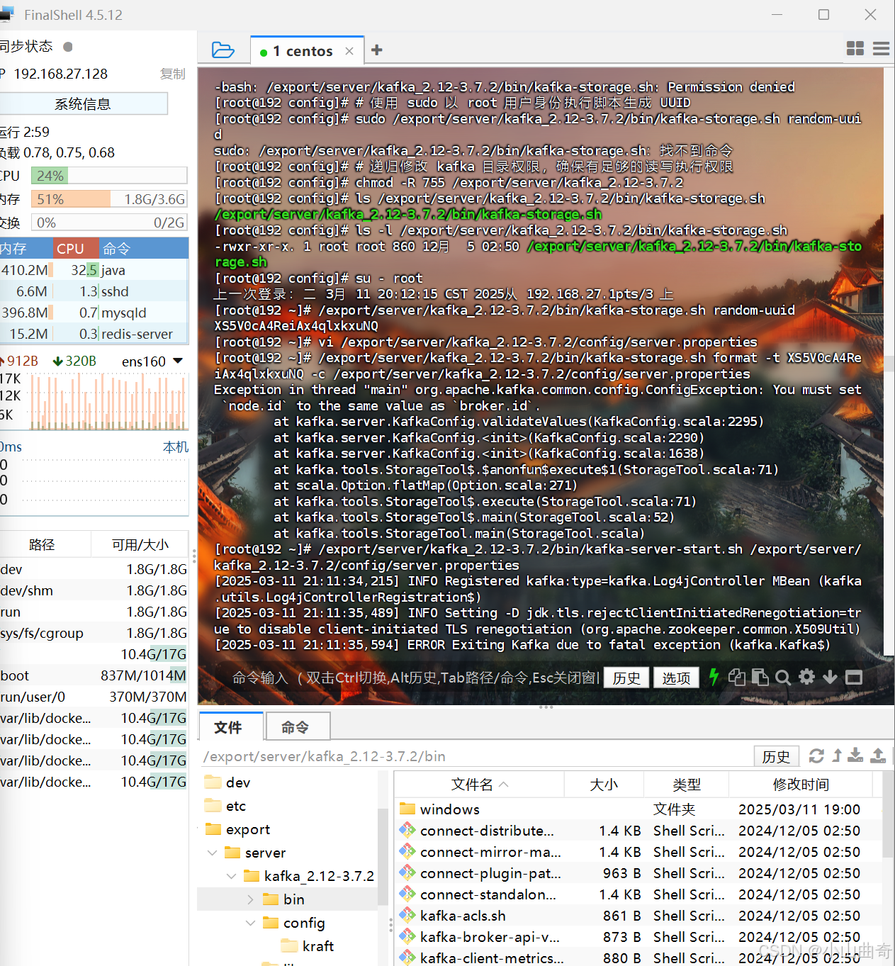Close the centos tab
The width and height of the screenshot is (895, 966).
pos(349,51)
